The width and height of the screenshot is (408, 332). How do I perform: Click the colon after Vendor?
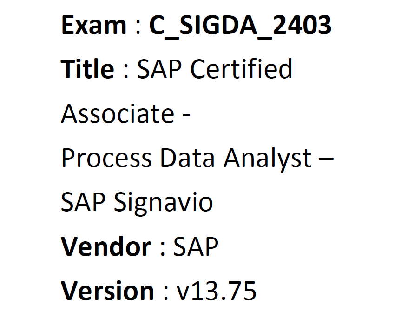(163, 249)
